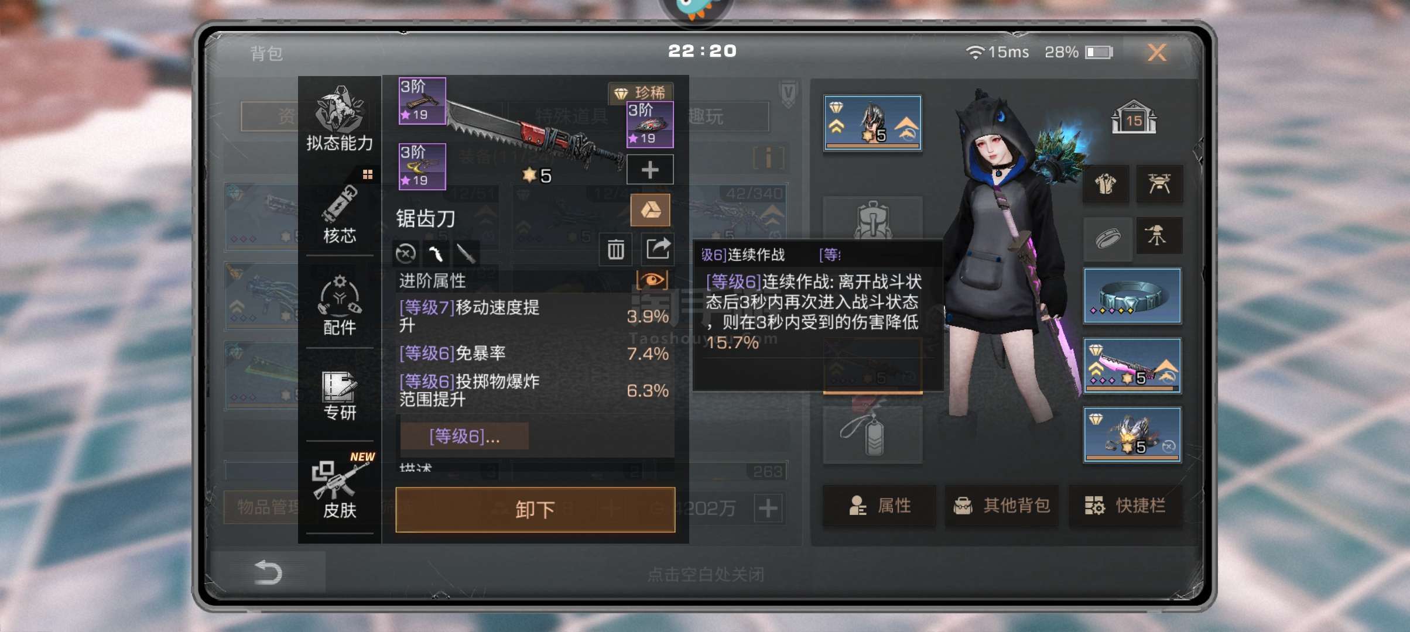The width and height of the screenshot is (1410, 632).
Task: Open the 拟态能力 mimicry ability icon
Action: pos(339,118)
